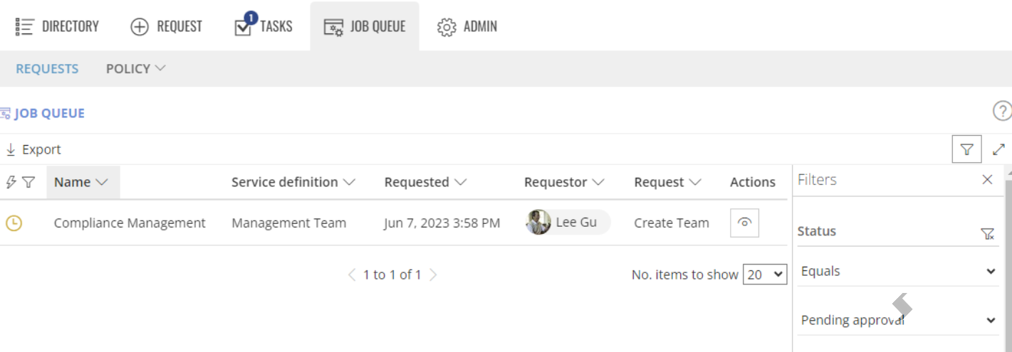Click the column filter funnel in header

pyautogui.click(x=28, y=182)
